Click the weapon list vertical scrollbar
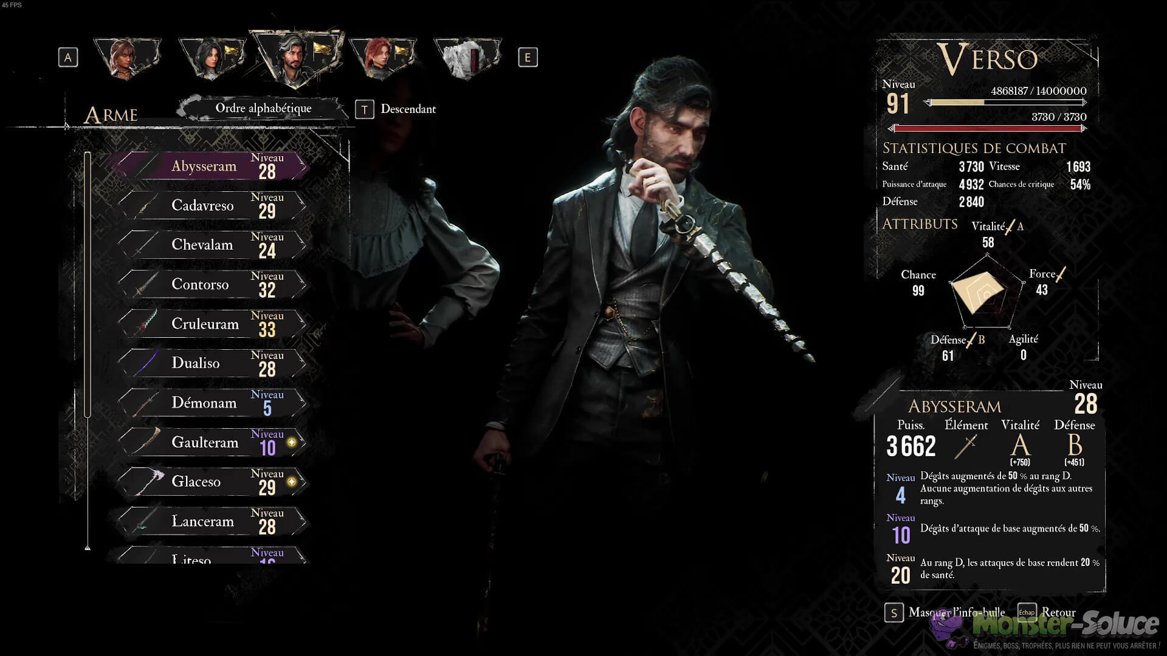 click(x=88, y=285)
